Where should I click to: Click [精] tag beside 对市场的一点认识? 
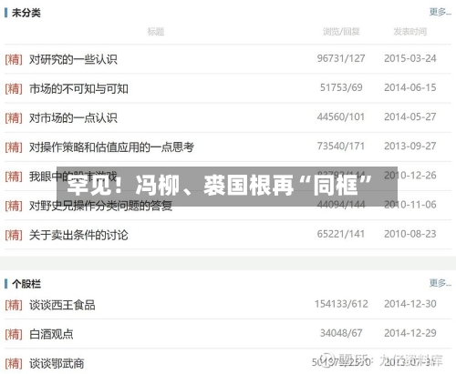(14, 117)
